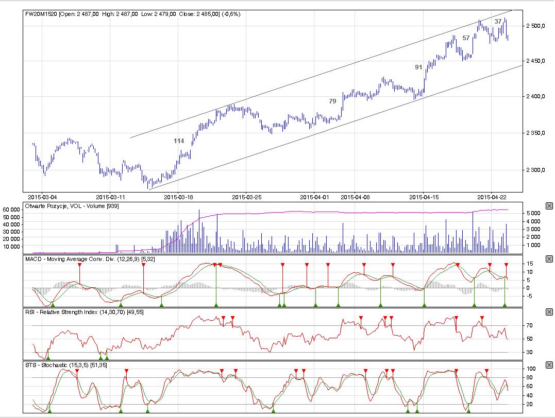Click the 2015-04-08 date label
Screen dimensions: 555x418
[x=355, y=197]
